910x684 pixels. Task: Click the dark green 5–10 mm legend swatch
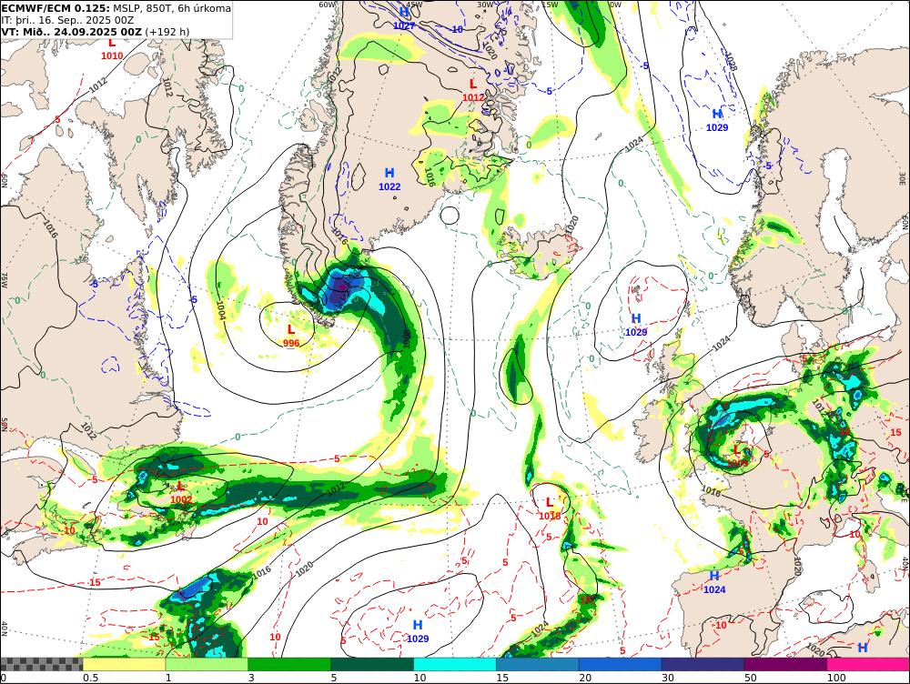point(372,664)
